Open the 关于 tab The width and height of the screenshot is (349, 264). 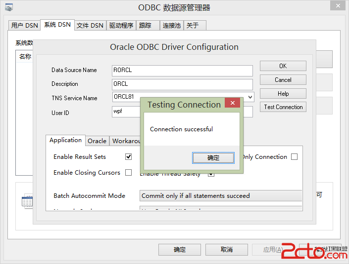(195, 25)
